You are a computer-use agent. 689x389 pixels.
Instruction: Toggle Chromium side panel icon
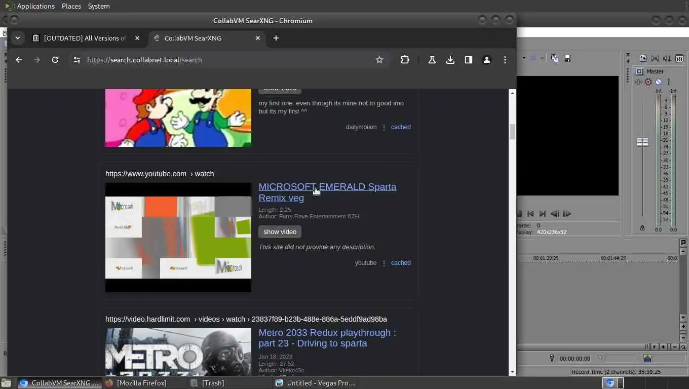[x=469, y=60]
